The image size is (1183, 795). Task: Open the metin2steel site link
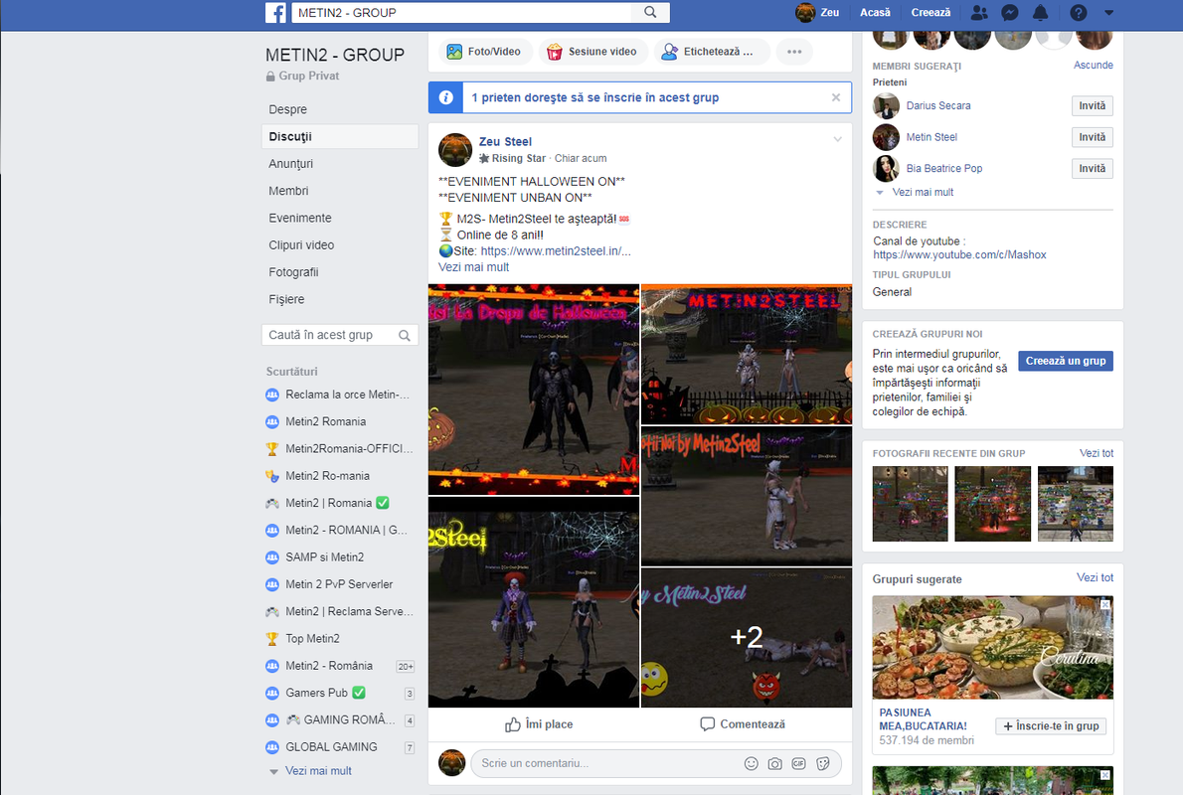[556, 251]
